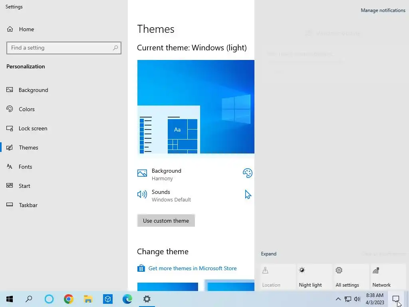Click the volume speaker tray icon
The height and width of the screenshot is (307, 409).
tap(357, 299)
